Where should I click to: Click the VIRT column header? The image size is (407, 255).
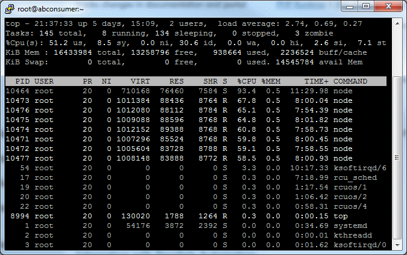[x=140, y=81]
